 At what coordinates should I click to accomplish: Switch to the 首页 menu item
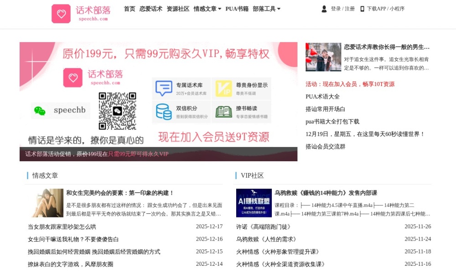point(129,8)
